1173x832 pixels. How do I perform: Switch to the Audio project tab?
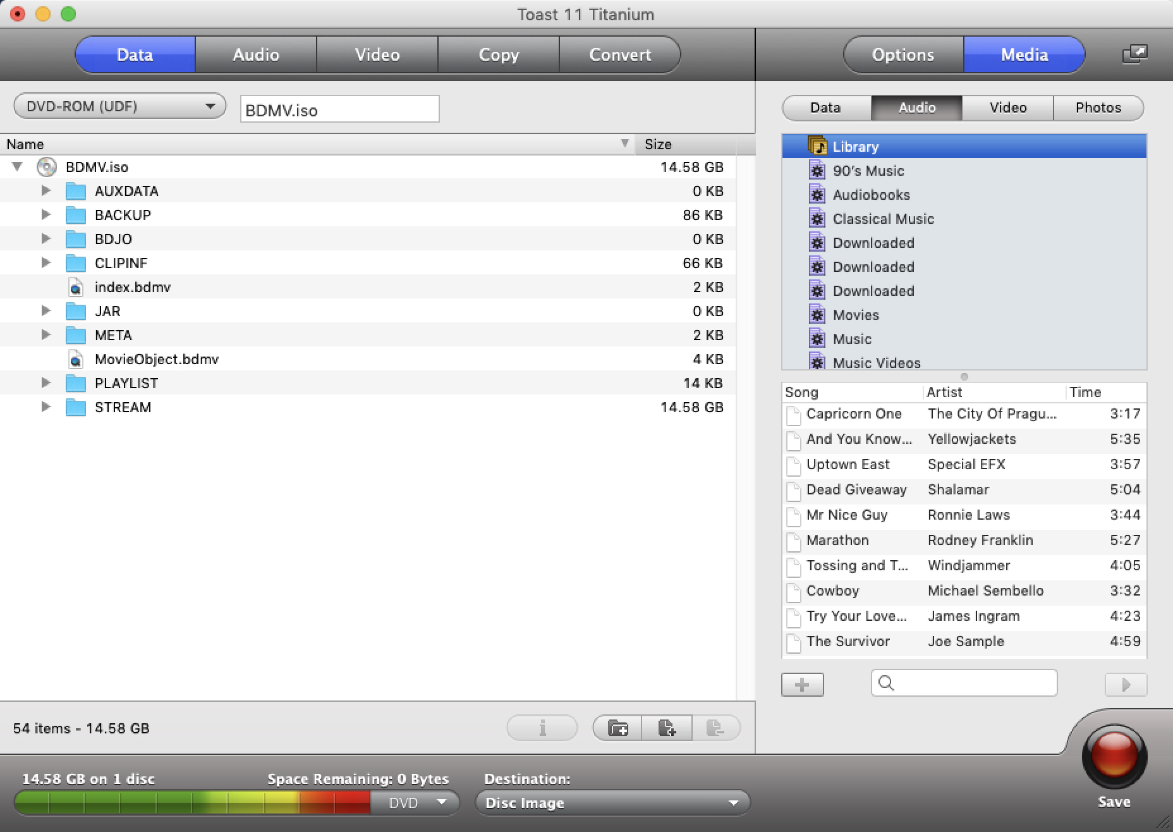(x=256, y=54)
